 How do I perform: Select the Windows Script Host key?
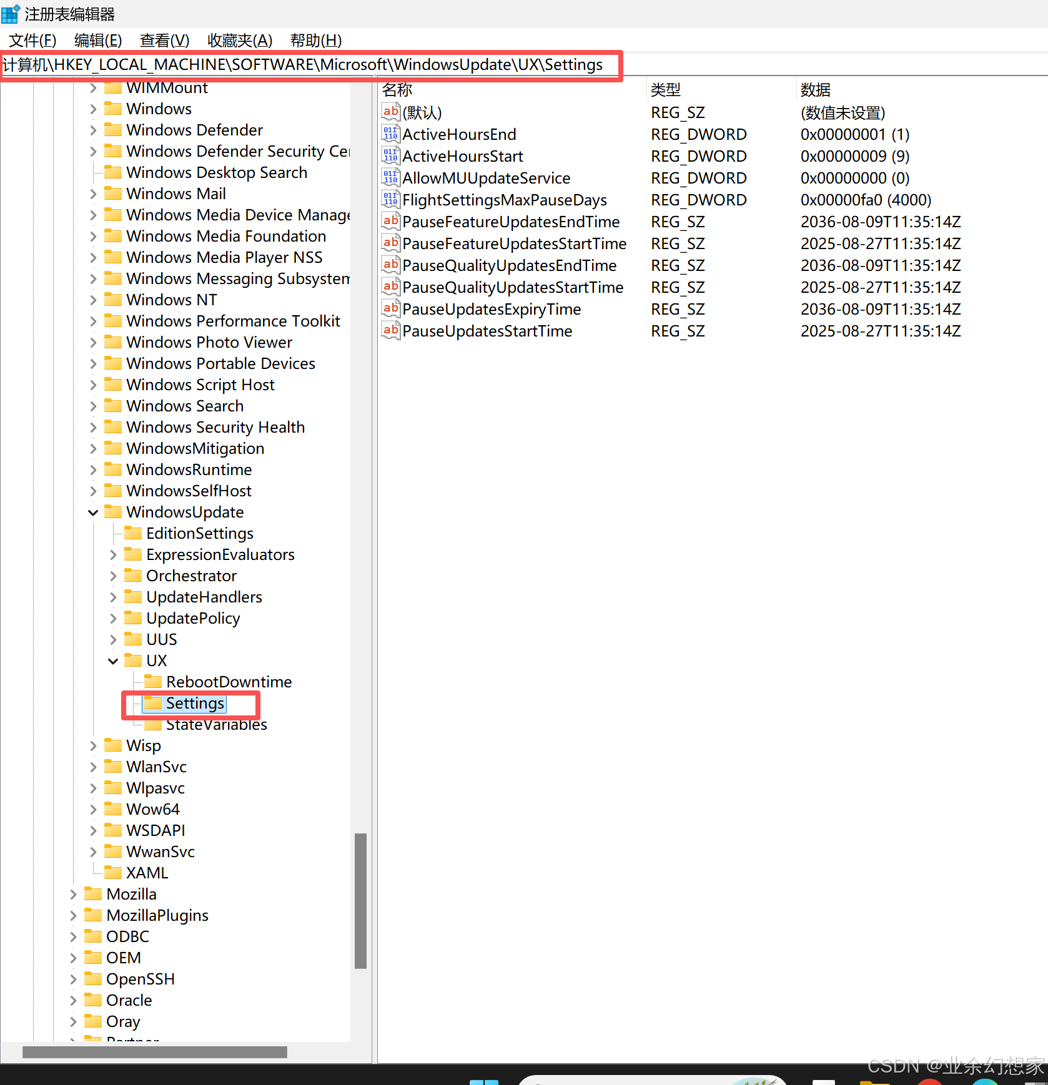200,385
